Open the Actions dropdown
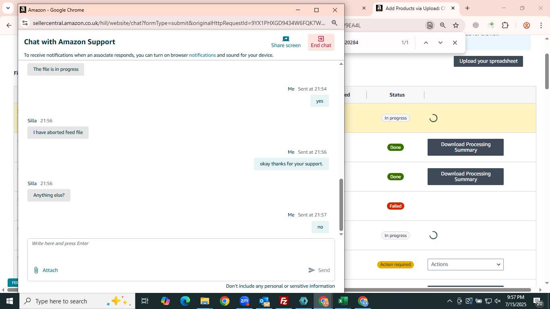The width and height of the screenshot is (550, 309). [x=465, y=264]
